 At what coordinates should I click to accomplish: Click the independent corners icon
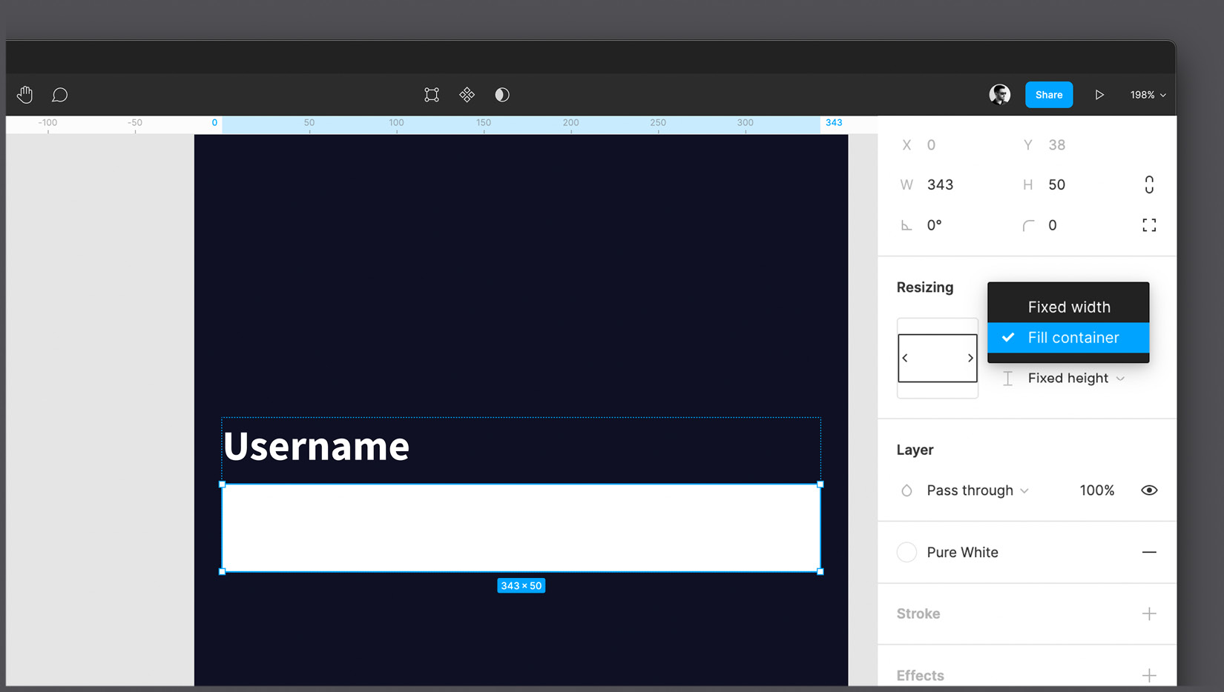coord(1149,225)
